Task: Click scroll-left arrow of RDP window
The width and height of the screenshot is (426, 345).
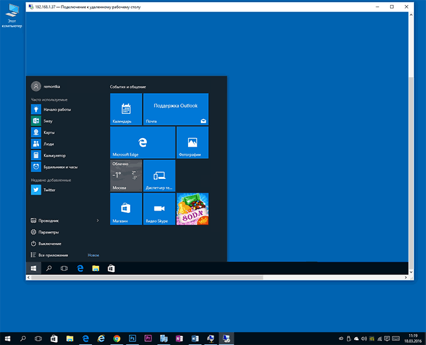Action: point(29,277)
